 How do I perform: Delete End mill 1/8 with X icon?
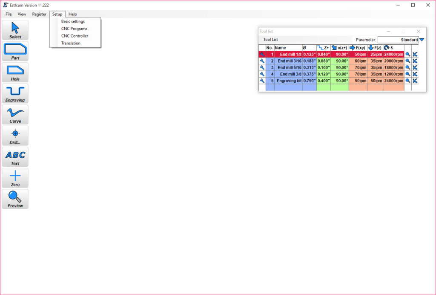click(415, 54)
